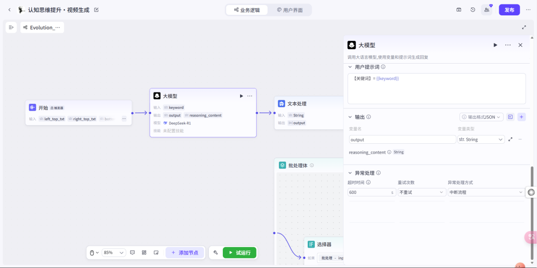Open the String variable type dropdown
This screenshot has height=268, width=537.
[481, 139]
